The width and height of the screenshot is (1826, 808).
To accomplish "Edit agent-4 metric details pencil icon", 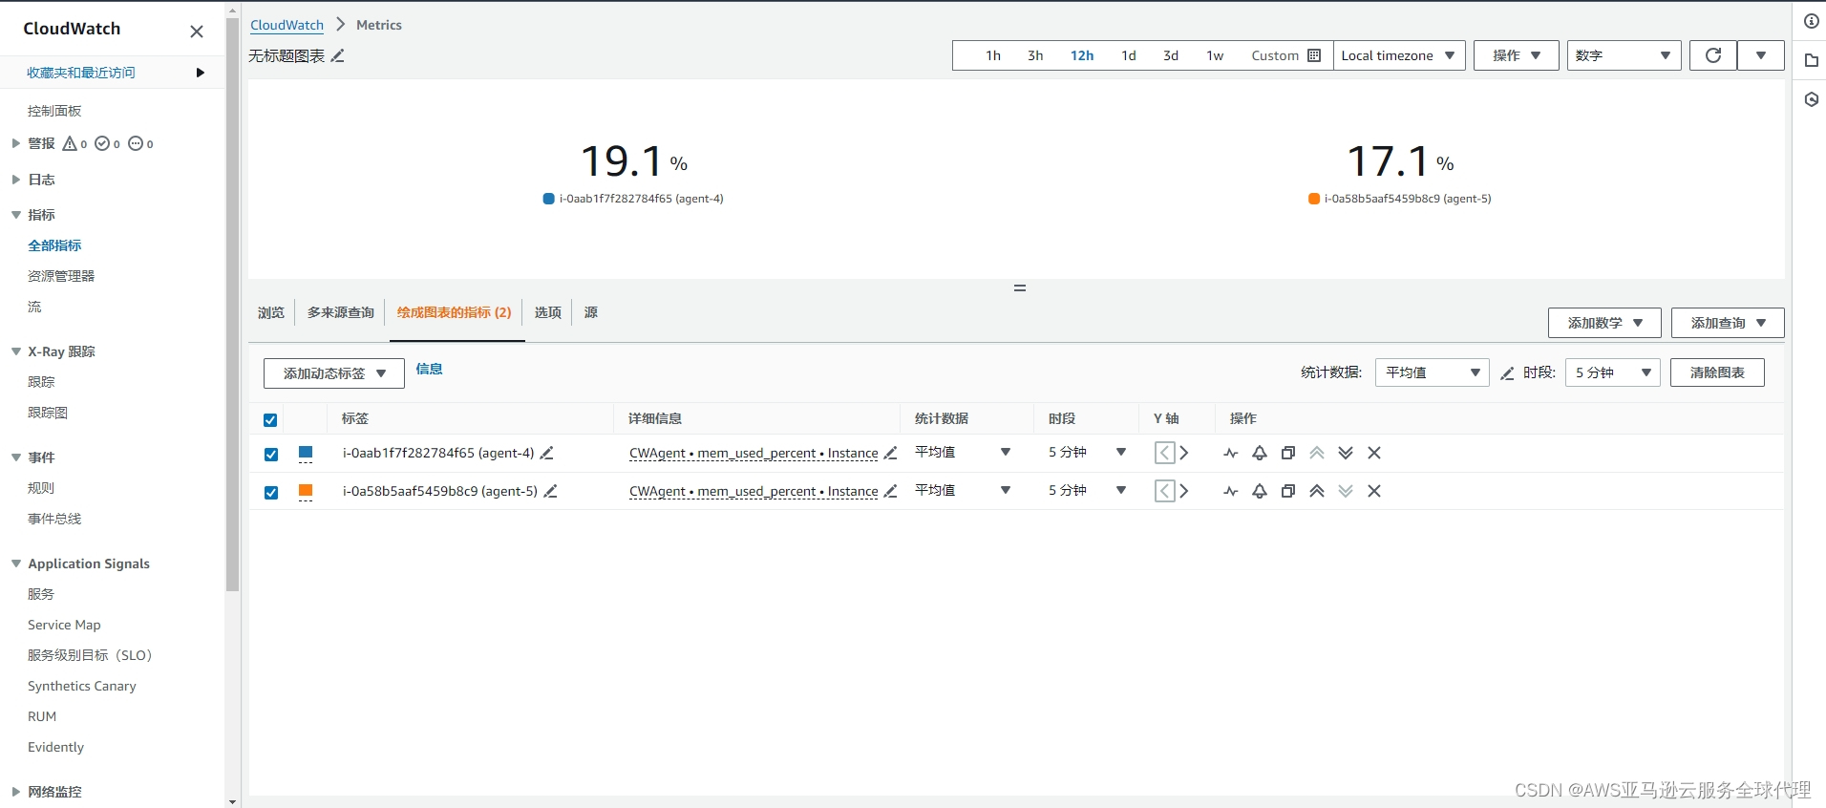I will (891, 453).
